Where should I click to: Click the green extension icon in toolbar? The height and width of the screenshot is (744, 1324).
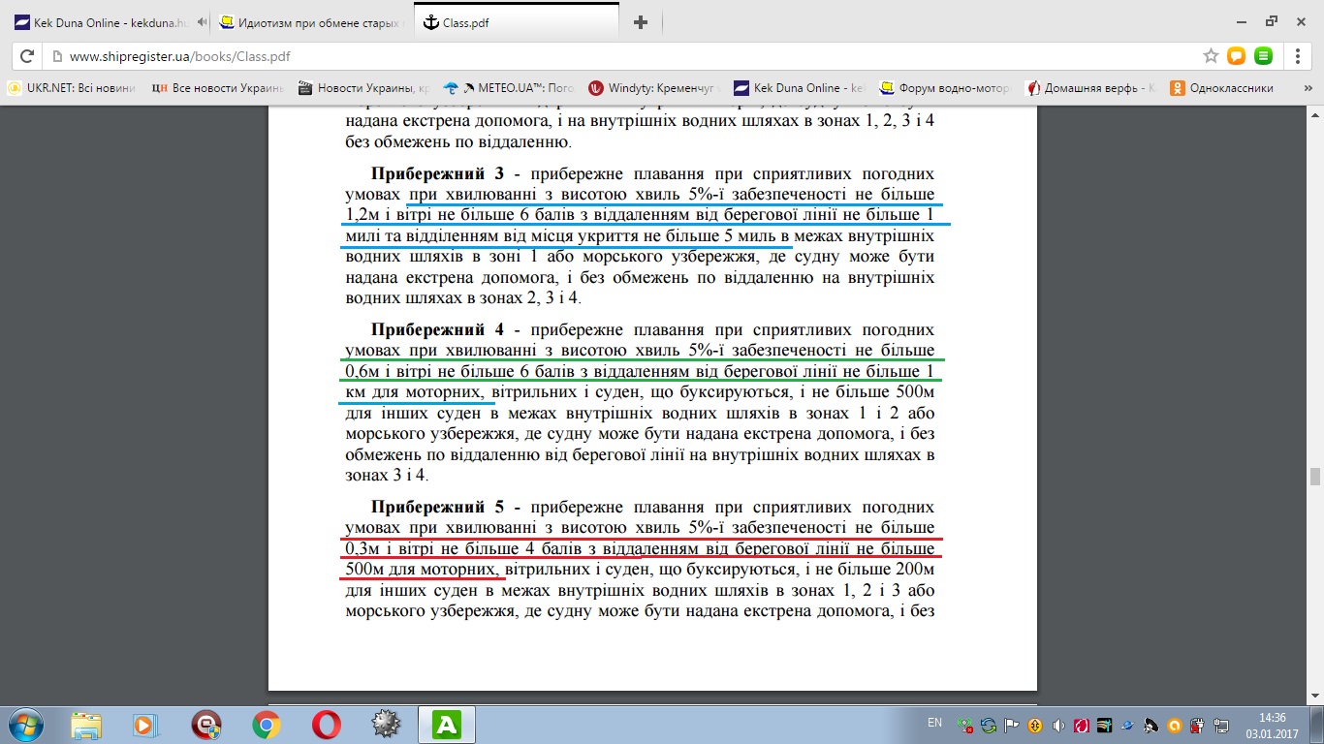pyautogui.click(x=1263, y=56)
